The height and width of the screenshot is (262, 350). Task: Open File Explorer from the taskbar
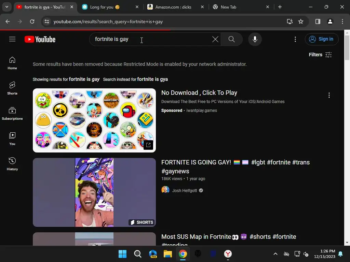tap(167, 254)
